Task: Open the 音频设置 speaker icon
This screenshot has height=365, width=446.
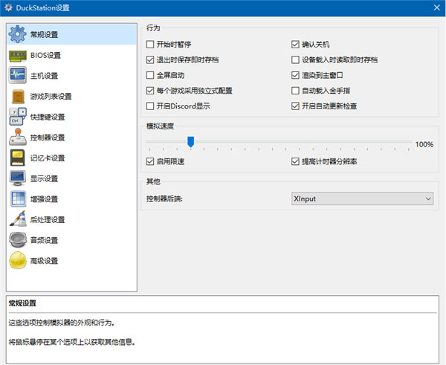Action: tap(19, 240)
